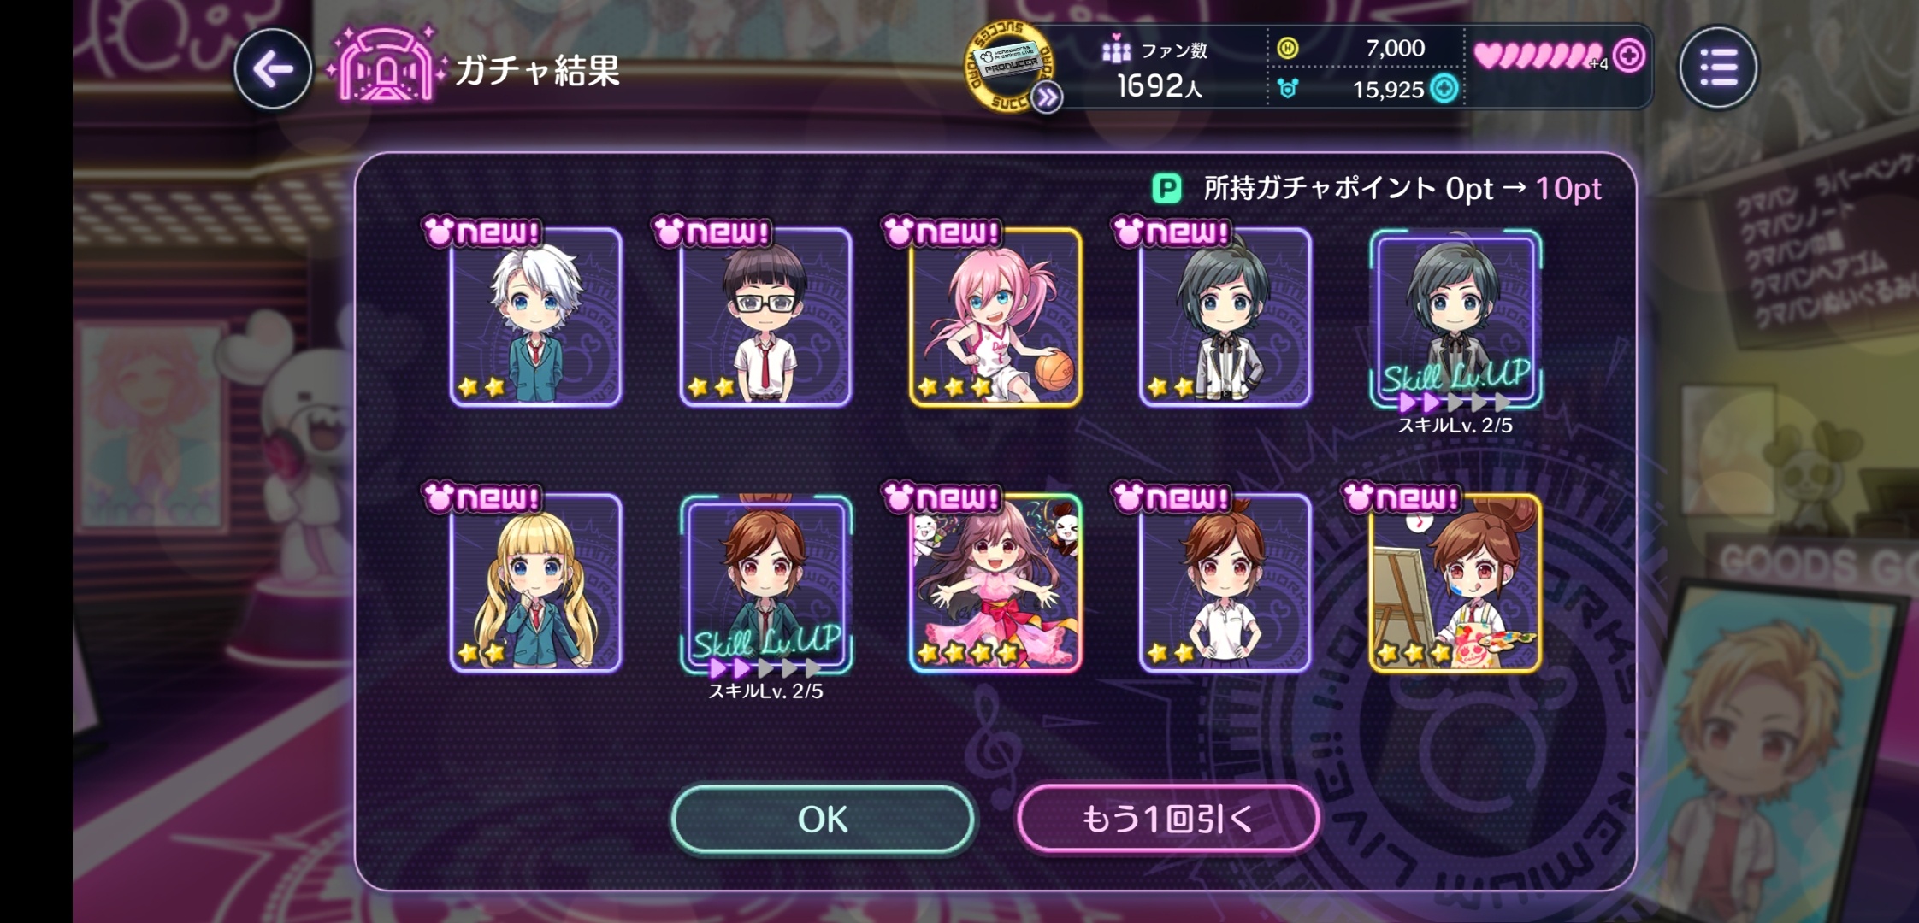Viewport: 1919px width, 923px height.
Task: Select the white-haired boy card
Action: (x=535, y=316)
